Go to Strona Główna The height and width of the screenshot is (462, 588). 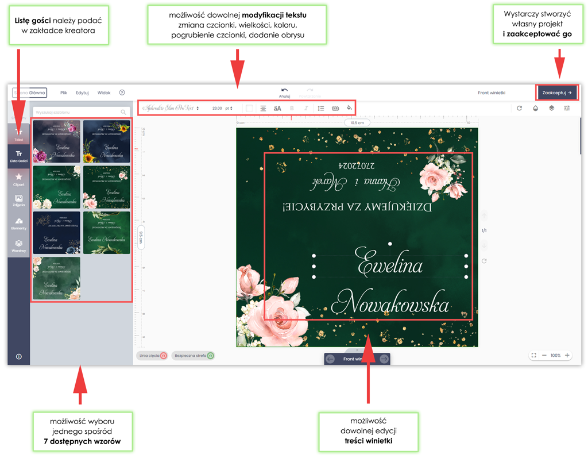pyautogui.click(x=29, y=93)
